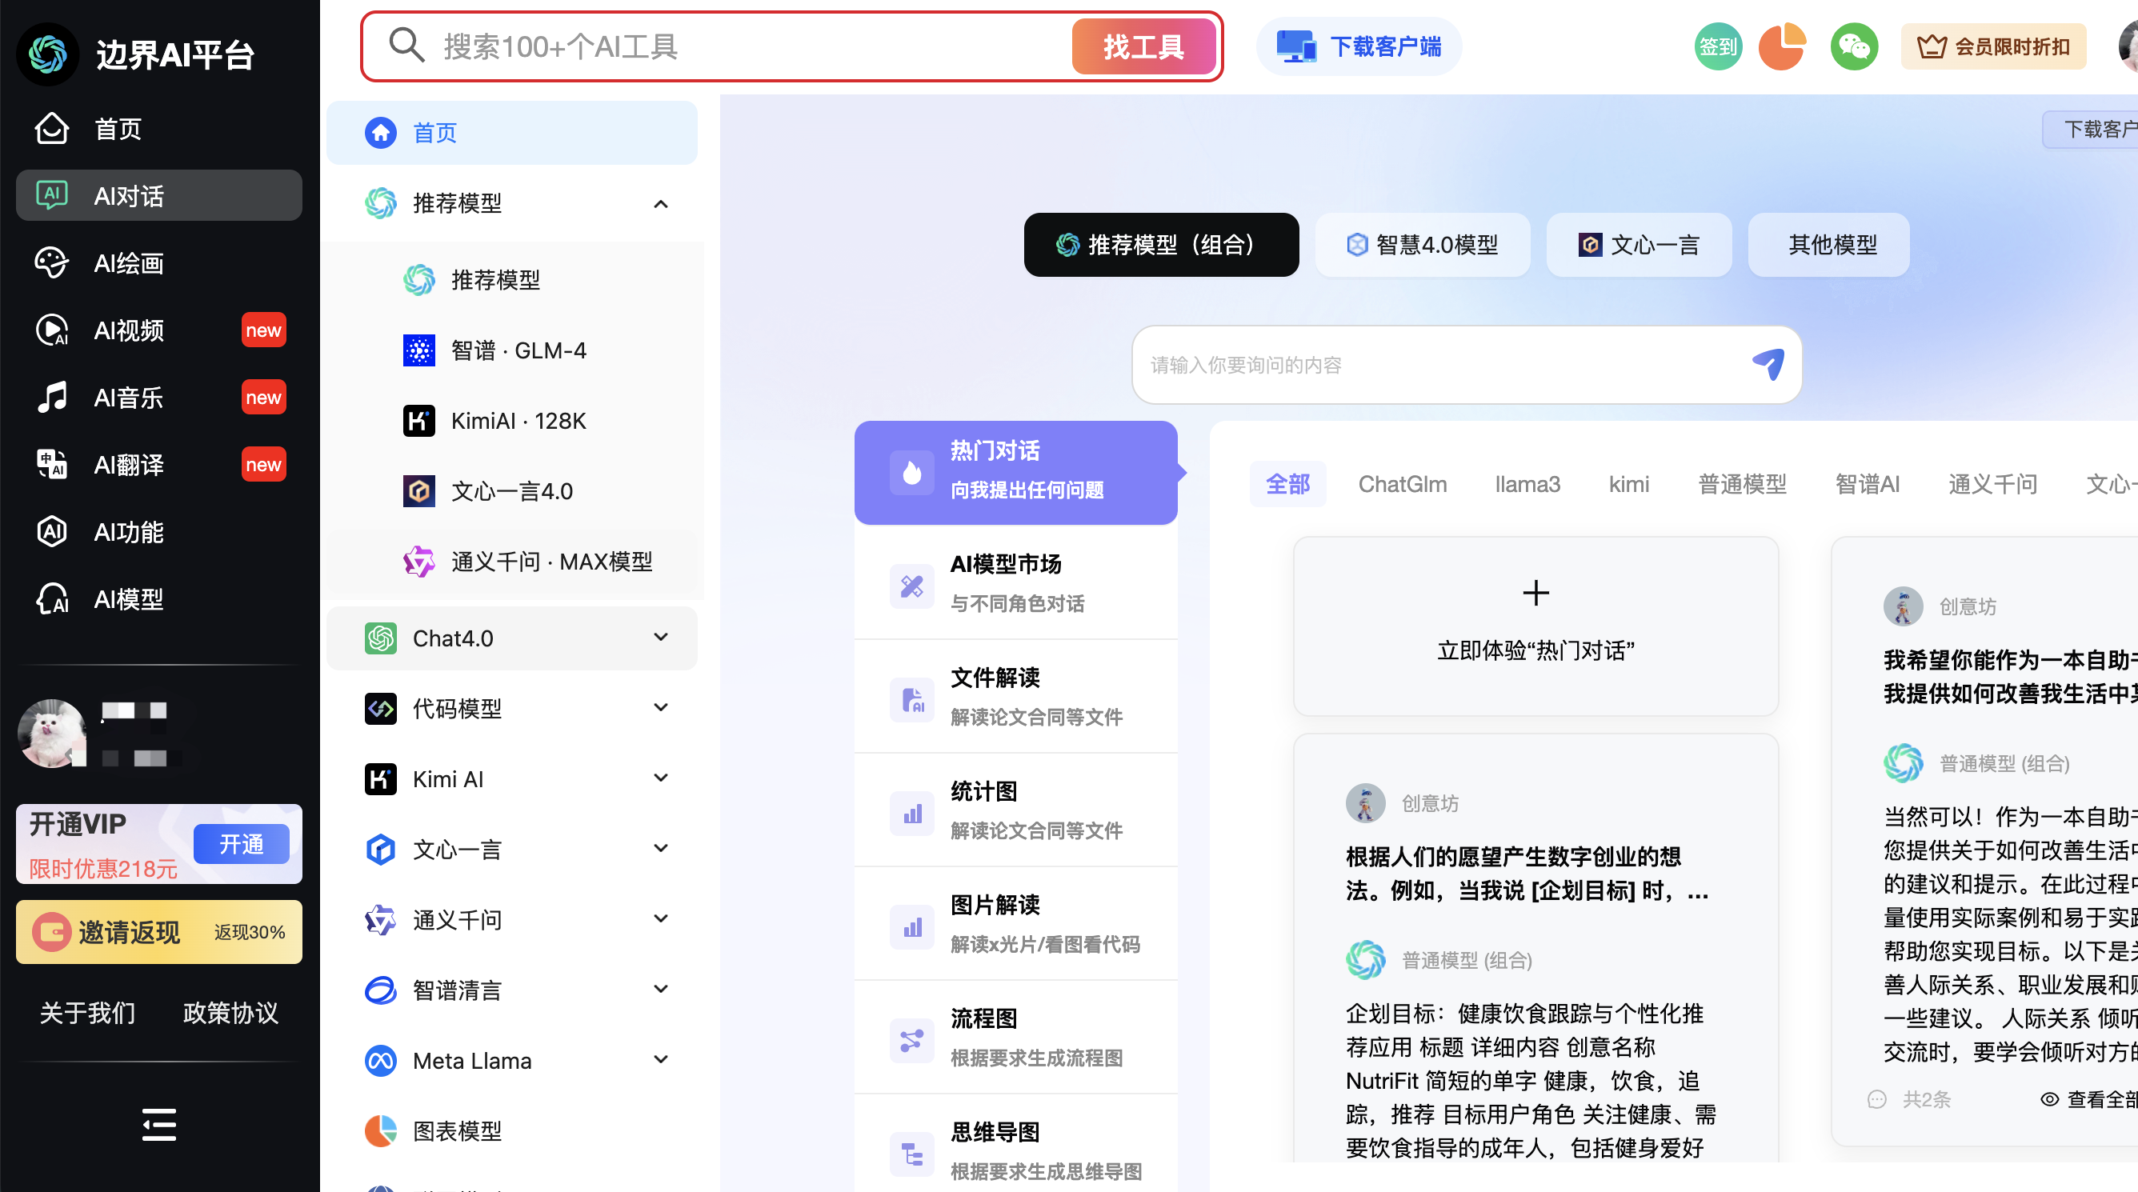Screen dimensions: 2138x1192
Task: Click the plus card 立即体验"热门对话"
Action: (1535, 626)
